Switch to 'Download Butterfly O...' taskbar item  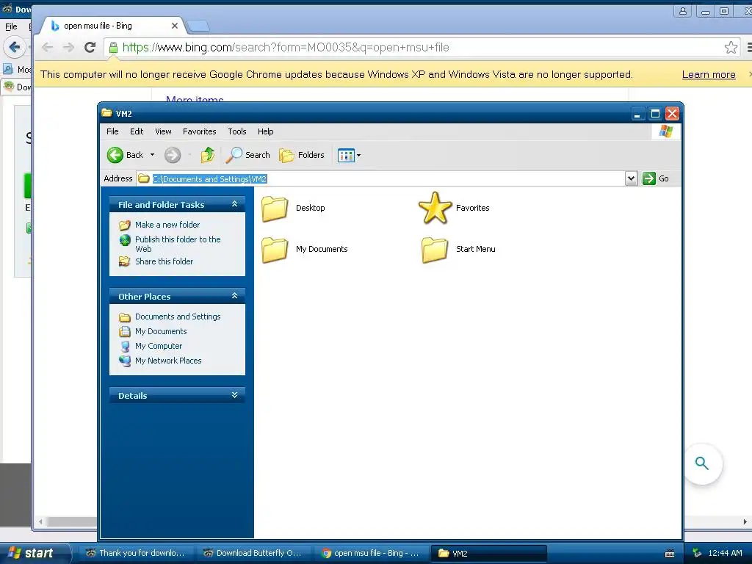pyautogui.click(x=253, y=553)
